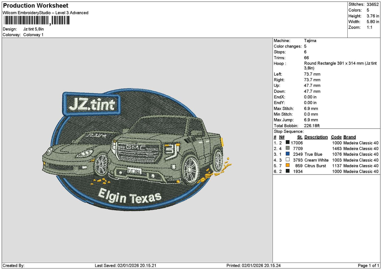The width and height of the screenshot is (382, 270).
Task: Click the Up value '47.7 mm'
Action: [312, 86]
